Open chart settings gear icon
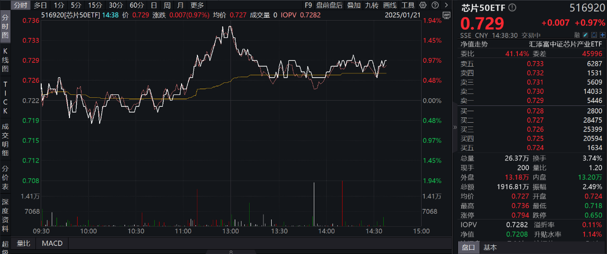607x254 pixels. (x=422, y=5)
